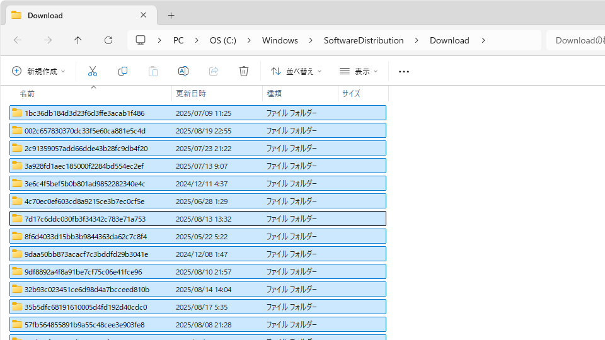The height and width of the screenshot is (340, 605).
Task: Select folder 32b93c023451ce6d98d4a7bcceed810b
Action: 198,289
